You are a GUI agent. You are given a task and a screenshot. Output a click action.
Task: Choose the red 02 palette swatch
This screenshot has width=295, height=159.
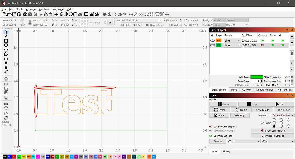click(14, 156)
